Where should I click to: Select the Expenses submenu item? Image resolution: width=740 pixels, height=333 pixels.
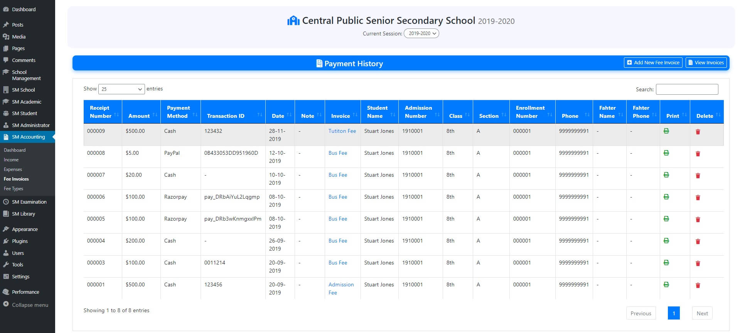(13, 169)
